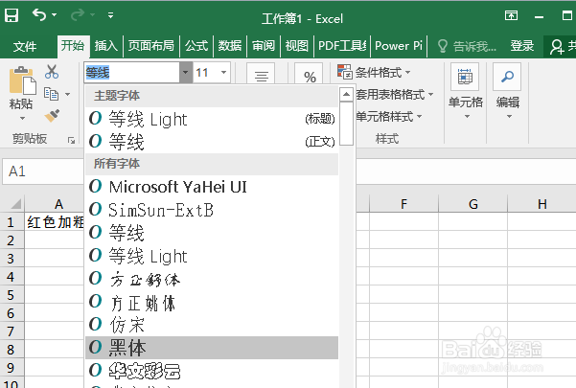Choose SimSun-ExtB font
The height and width of the screenshot is (388, 576).
[212, 210]
